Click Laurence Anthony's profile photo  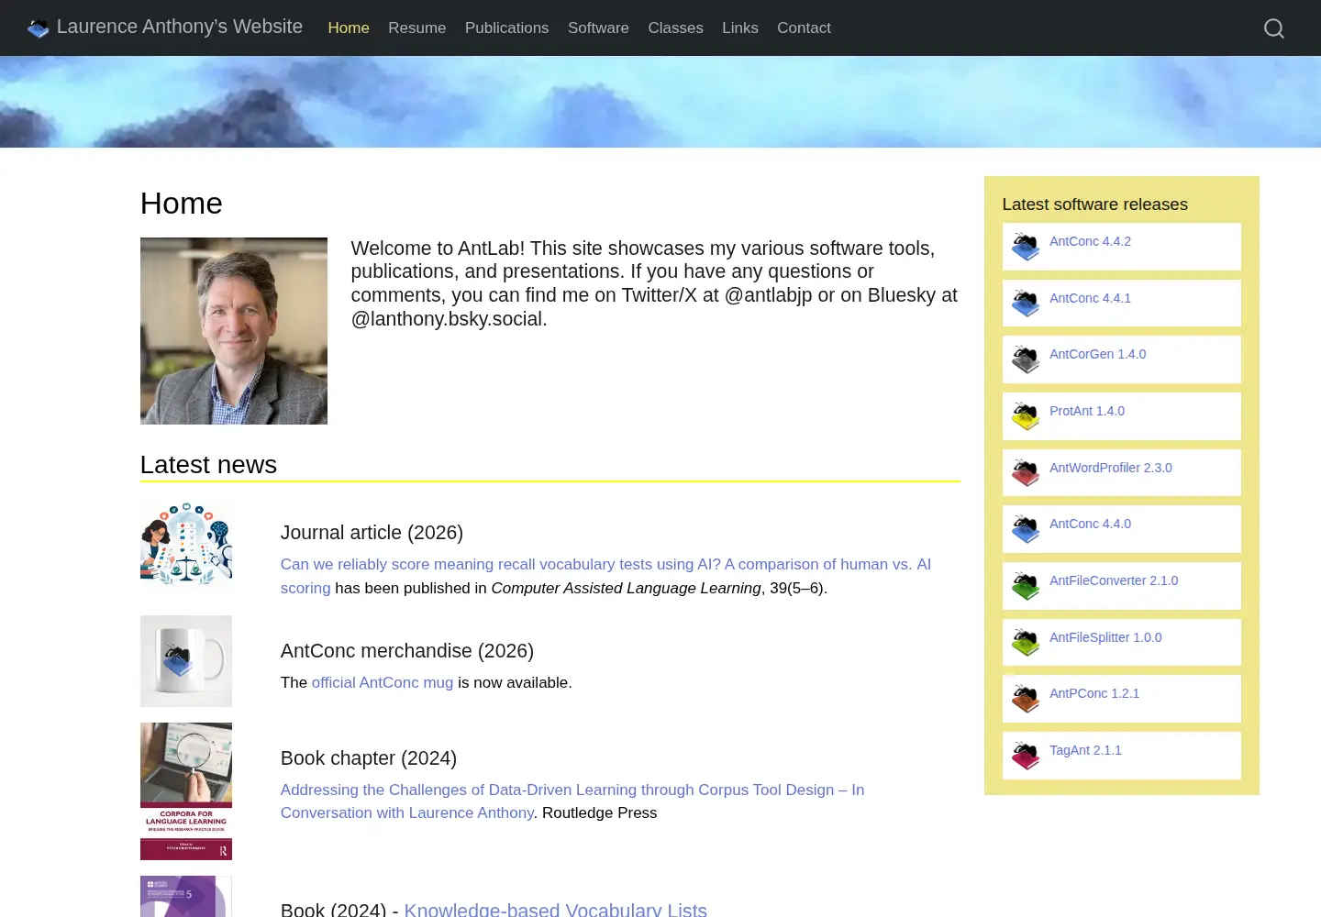[x=234, y=331]
